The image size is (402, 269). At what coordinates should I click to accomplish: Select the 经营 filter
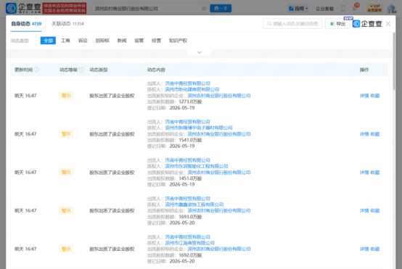click(x=156, y=41)
